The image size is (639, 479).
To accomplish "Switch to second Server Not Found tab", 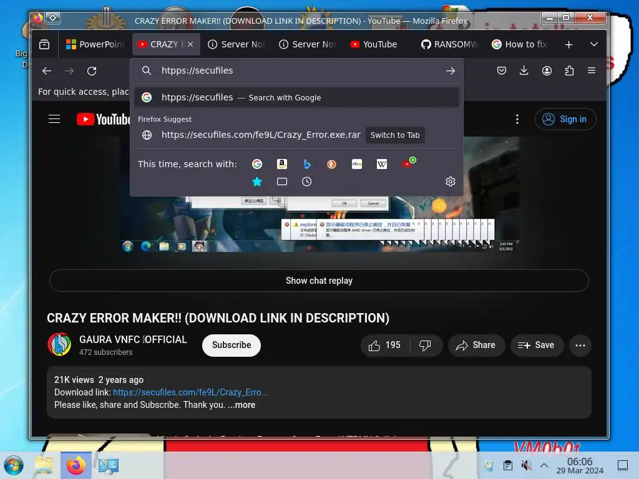I will tap(307, 44).
